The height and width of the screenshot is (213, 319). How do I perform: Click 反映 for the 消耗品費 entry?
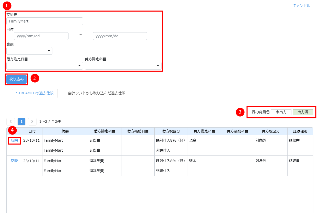pyautogui.click(x=14, y=161)
